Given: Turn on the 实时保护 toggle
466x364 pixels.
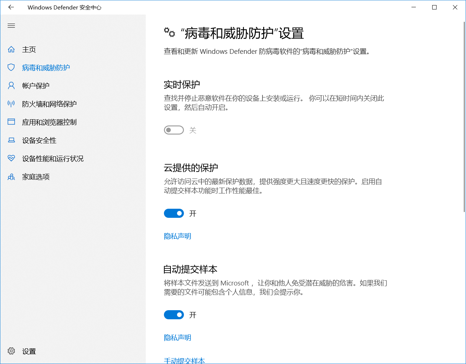Looking at the screenshot, I should (x=174, y=130).
